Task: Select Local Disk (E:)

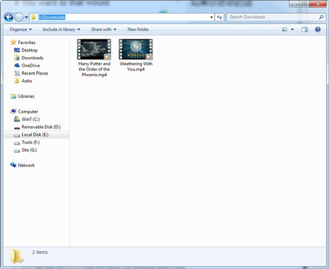Action: click(36, 135)
